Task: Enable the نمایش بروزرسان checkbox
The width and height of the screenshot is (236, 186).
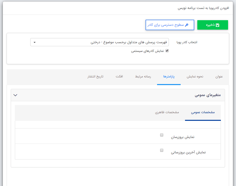Action: tap(162, 135)
